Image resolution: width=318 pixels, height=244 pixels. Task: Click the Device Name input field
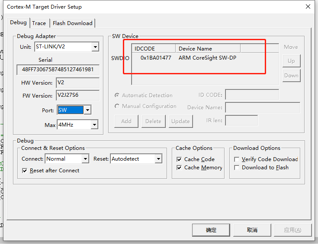click(263, 108)
